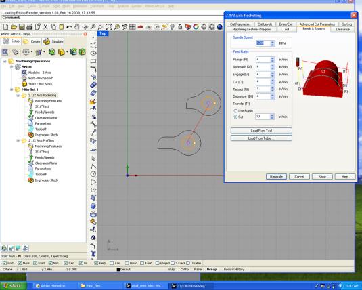Image resolution: width=362 pixels, height=290 pixels.
Task: Collapse the Machining Operations tree node
Action: 5,61
